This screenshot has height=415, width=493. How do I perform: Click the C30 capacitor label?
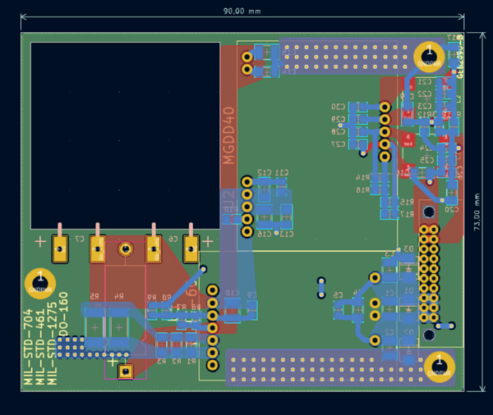pos(339,107)
